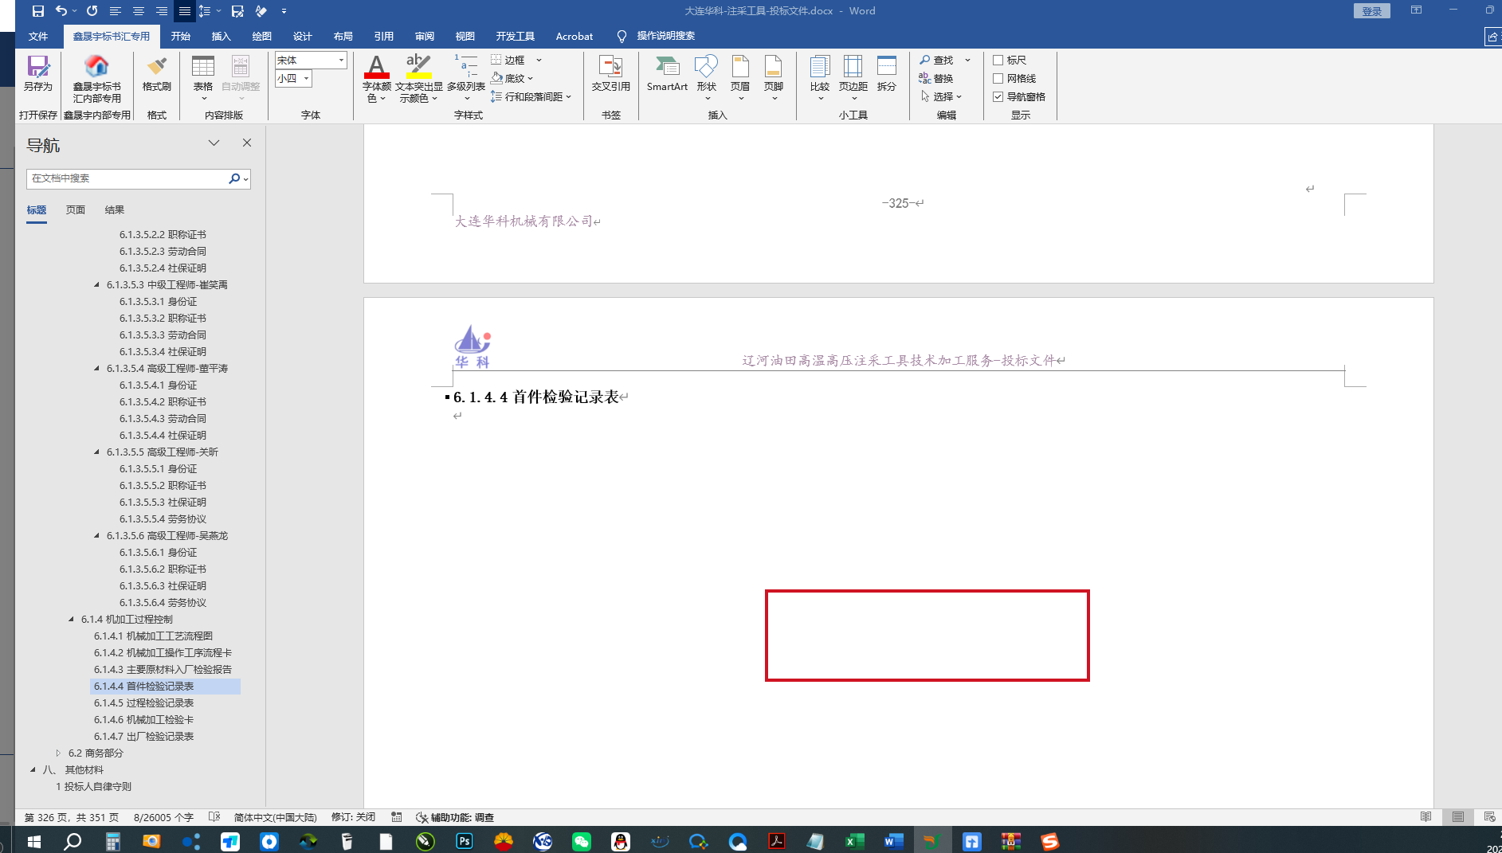Click the Windows Start button
This screenshot has width=1502, height=853.
pos(33,841)
